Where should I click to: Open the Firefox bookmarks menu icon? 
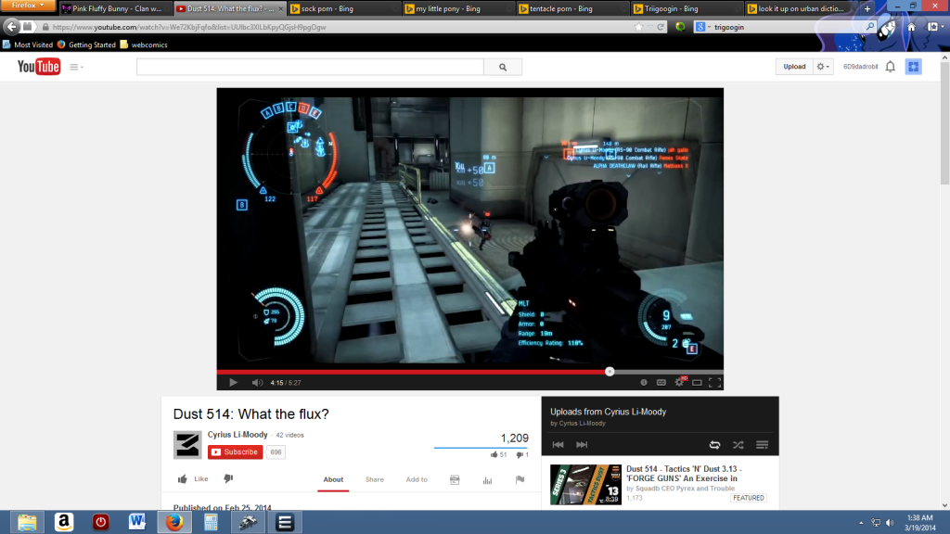[x=933, y=27]
